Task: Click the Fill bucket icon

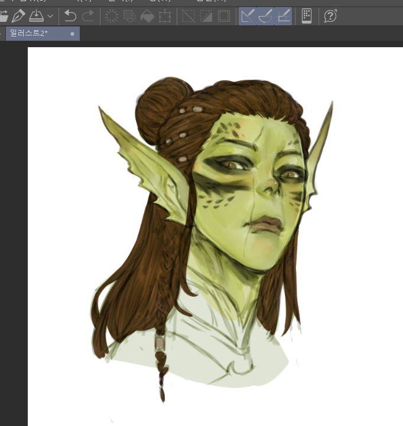Action: coord(147,16)
